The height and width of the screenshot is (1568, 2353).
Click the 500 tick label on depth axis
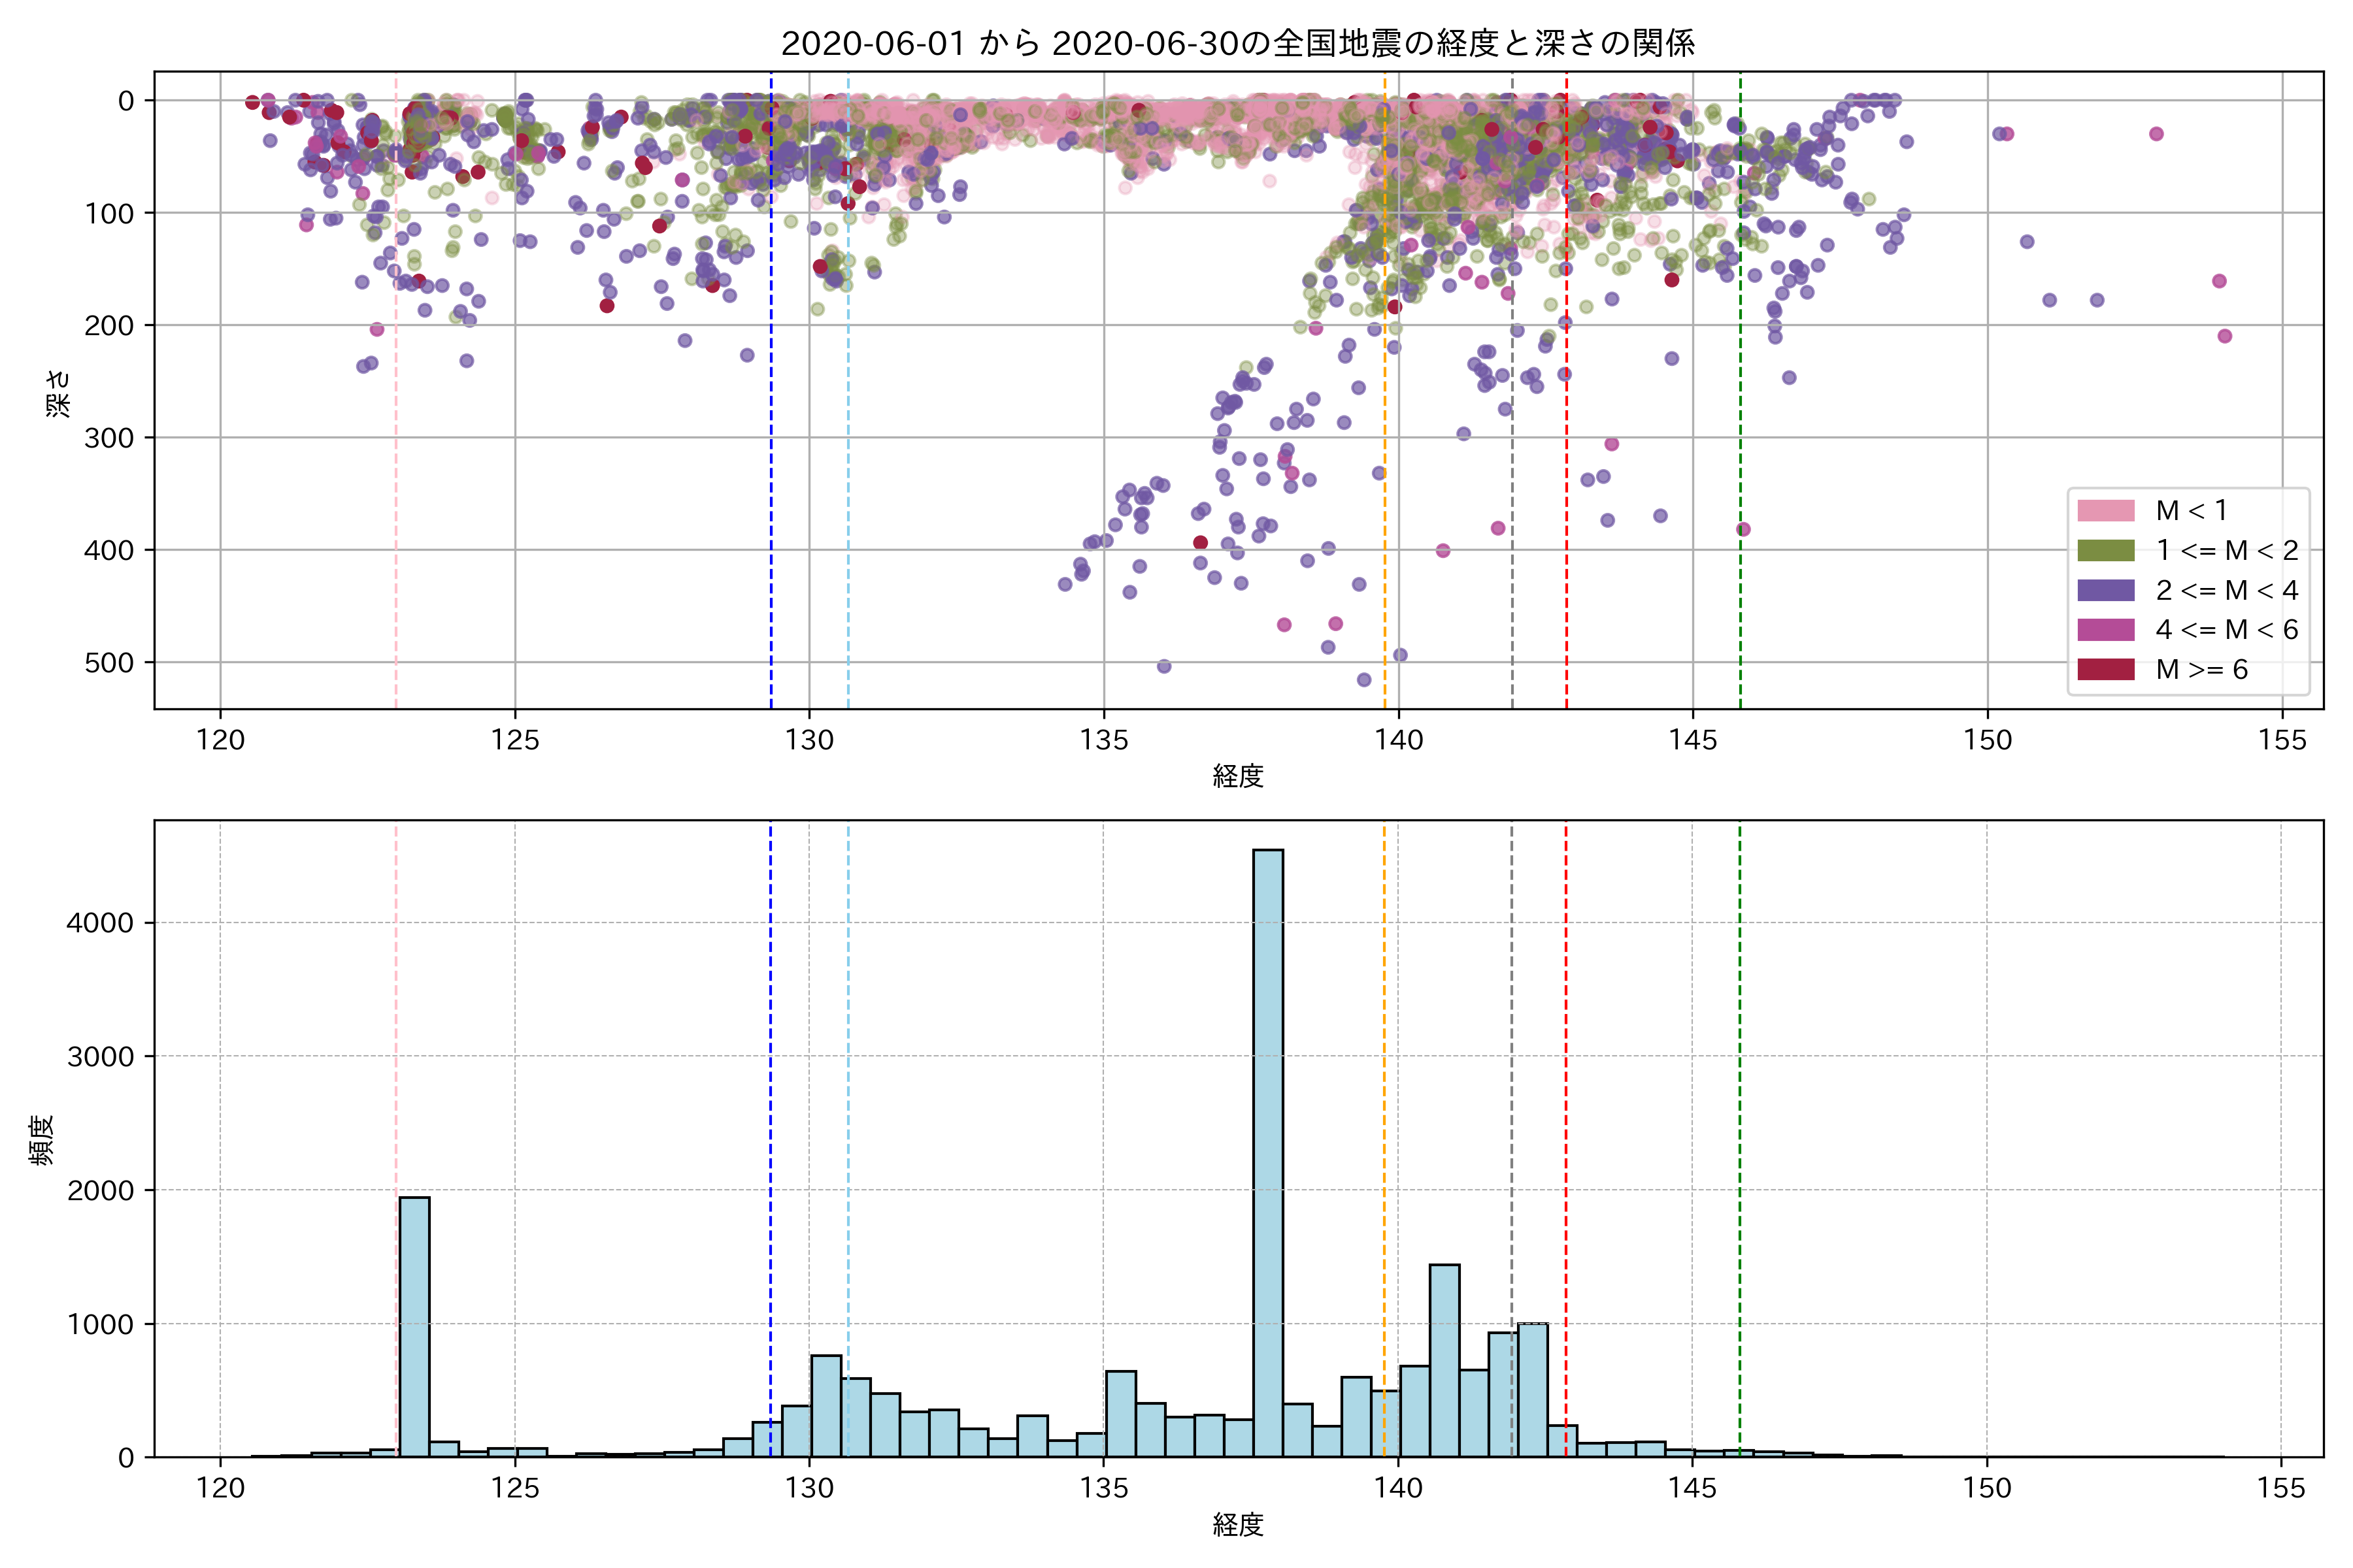109,663
